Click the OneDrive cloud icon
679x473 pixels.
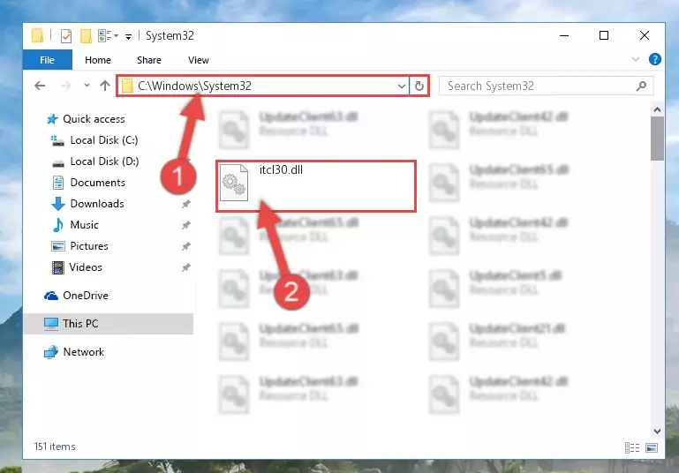pyautogui.click(x=51, y=296)
